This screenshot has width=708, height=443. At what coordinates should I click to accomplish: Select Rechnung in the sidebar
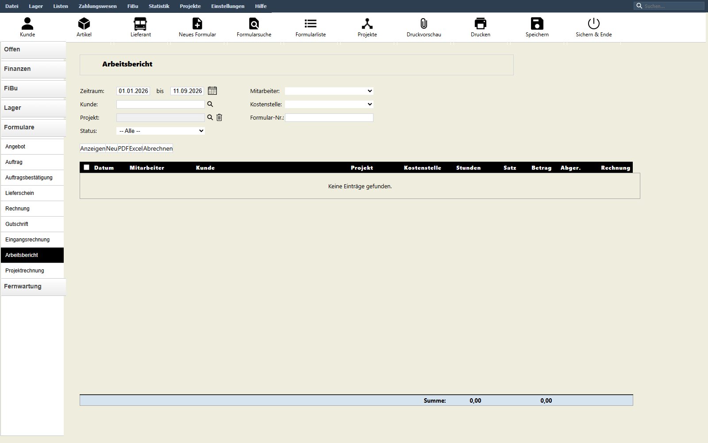[x=32, y=209]
